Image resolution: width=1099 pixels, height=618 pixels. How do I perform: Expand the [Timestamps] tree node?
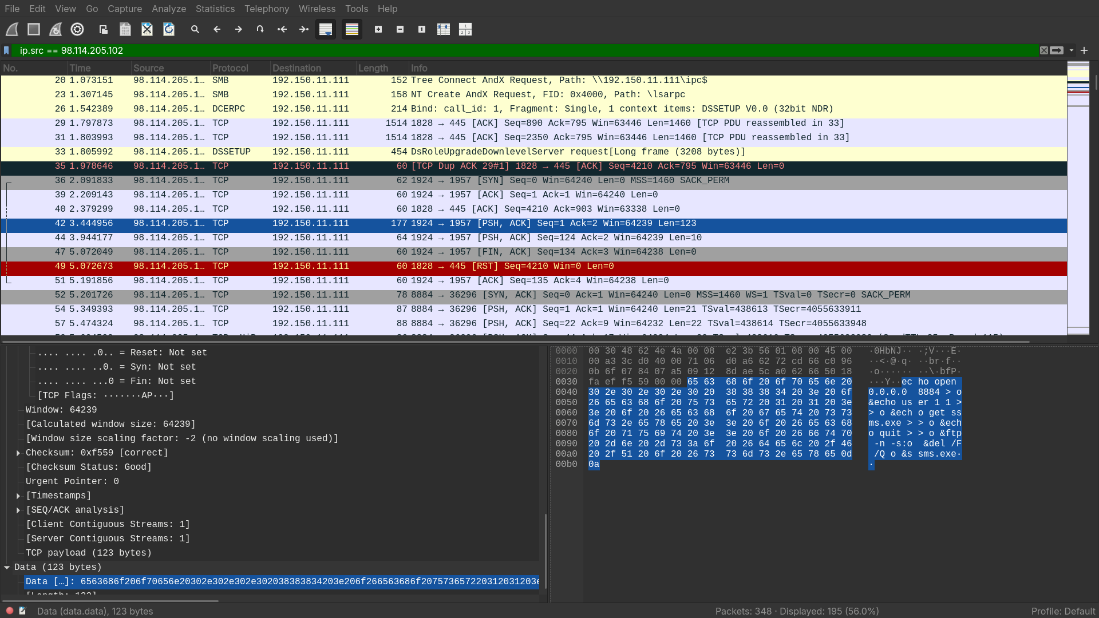coord(18,496)
